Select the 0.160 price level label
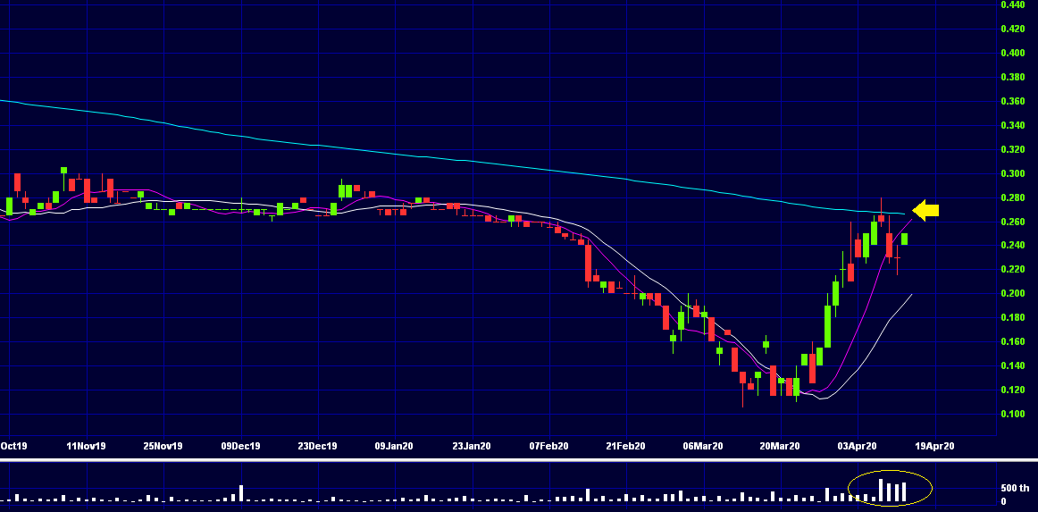This screenshot has height=512, width=1038. 1014,341
